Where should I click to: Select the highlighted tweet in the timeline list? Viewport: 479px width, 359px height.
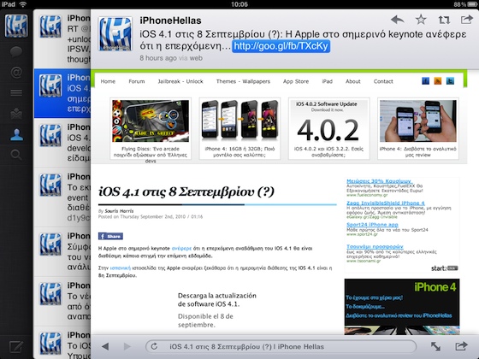tap(62, 93)
